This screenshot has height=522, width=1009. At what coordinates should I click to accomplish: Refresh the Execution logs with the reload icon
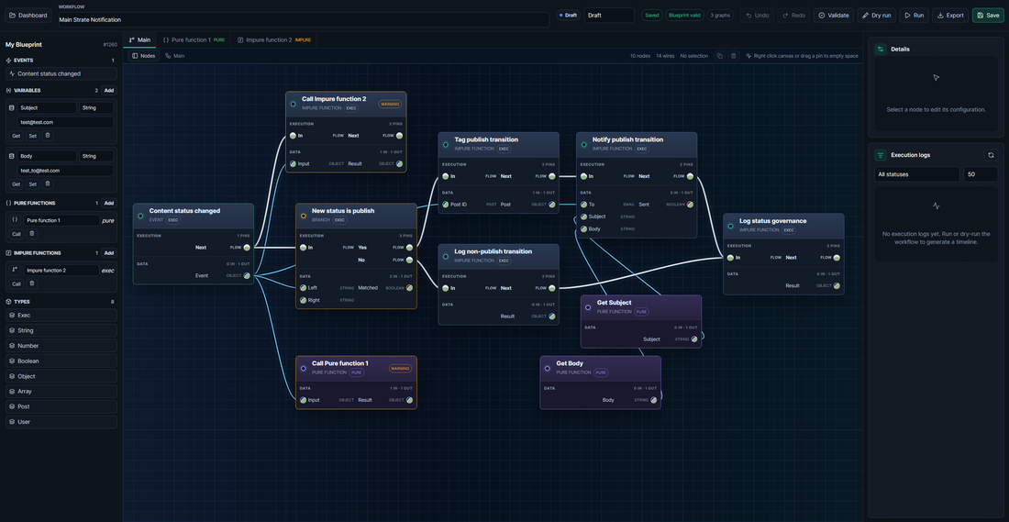tap(991, 155)
